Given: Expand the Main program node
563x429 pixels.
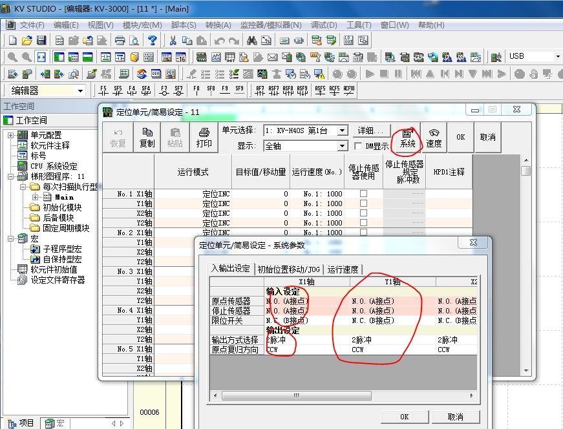Looking at the screenshot, I should pos(35,197).
